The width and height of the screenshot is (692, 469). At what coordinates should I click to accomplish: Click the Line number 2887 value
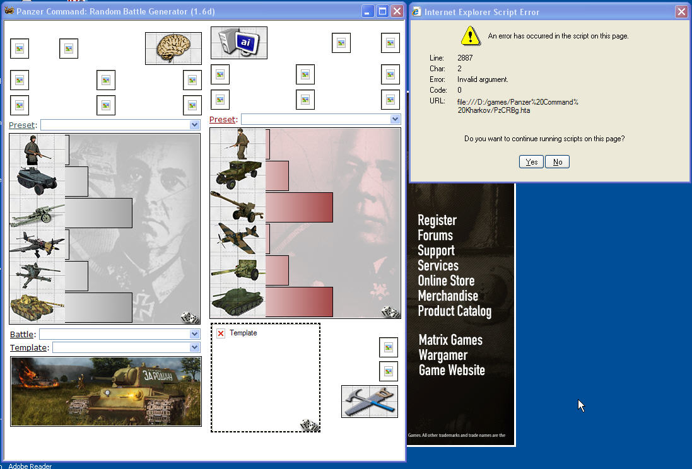click(x=465, y=58)
